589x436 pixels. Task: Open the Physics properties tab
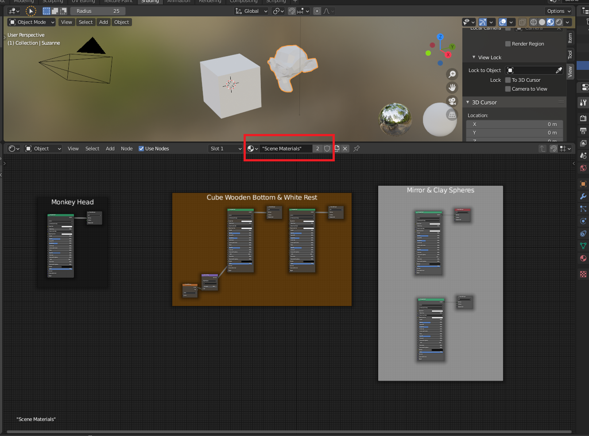click(x=583, y=221)
